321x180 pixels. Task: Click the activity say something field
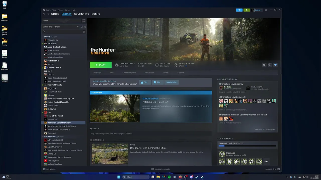click(151, 133)
